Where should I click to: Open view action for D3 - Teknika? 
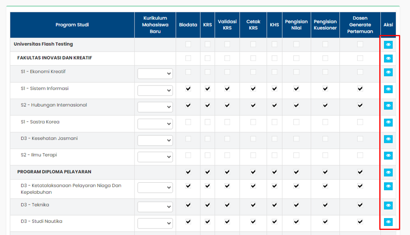click(x=388, y=205)
